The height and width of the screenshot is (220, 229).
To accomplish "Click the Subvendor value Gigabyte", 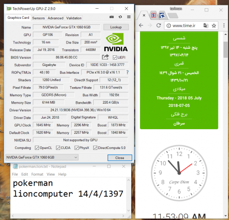I will pyautogui.click(x=49, y=65).
